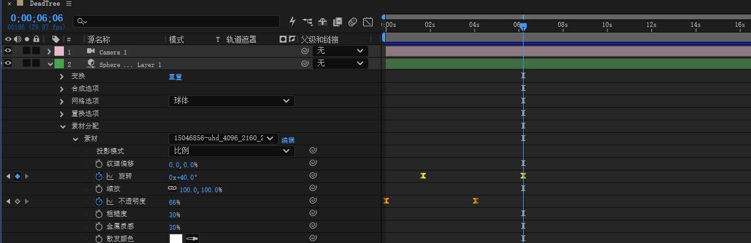Click the label tag column icon
The width and height of the screenshot is (751, 243).
click(x=56, y=39)
